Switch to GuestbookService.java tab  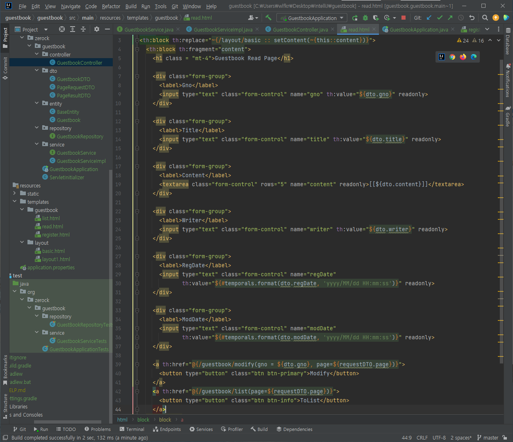149,29
